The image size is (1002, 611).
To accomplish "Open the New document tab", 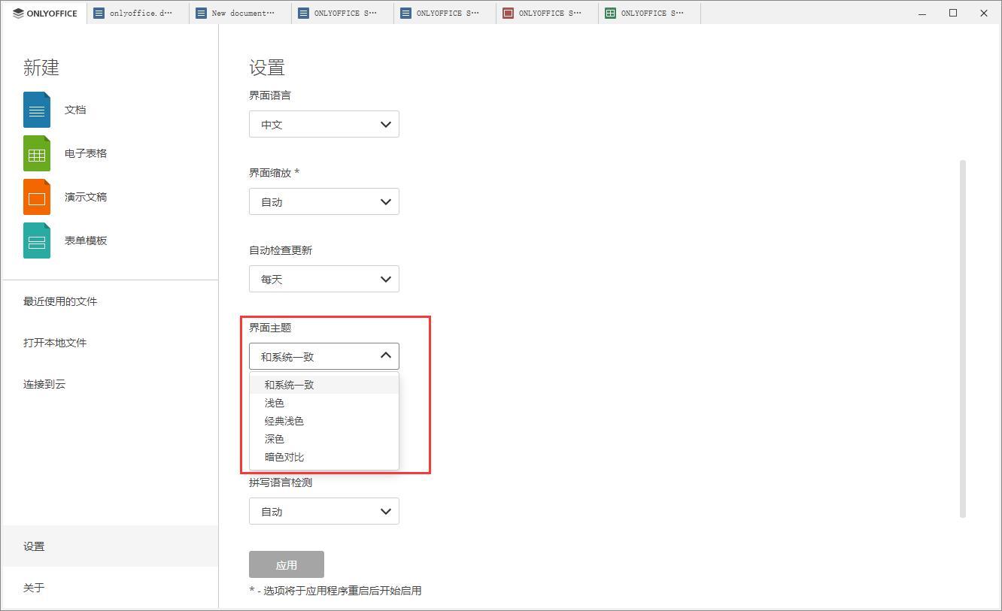I will pyautogui.click(x=238, y=13).
